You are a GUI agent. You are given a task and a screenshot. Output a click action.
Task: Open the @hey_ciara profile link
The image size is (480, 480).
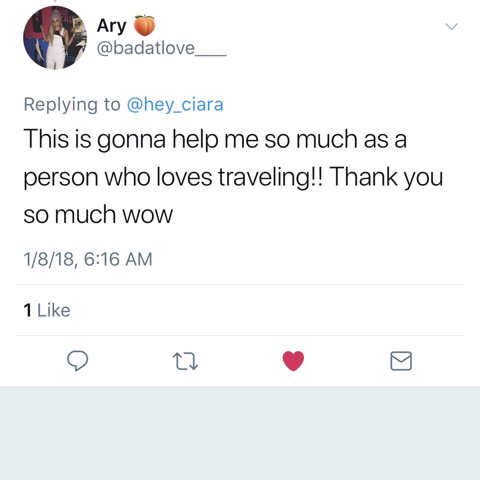click(175, 104)
